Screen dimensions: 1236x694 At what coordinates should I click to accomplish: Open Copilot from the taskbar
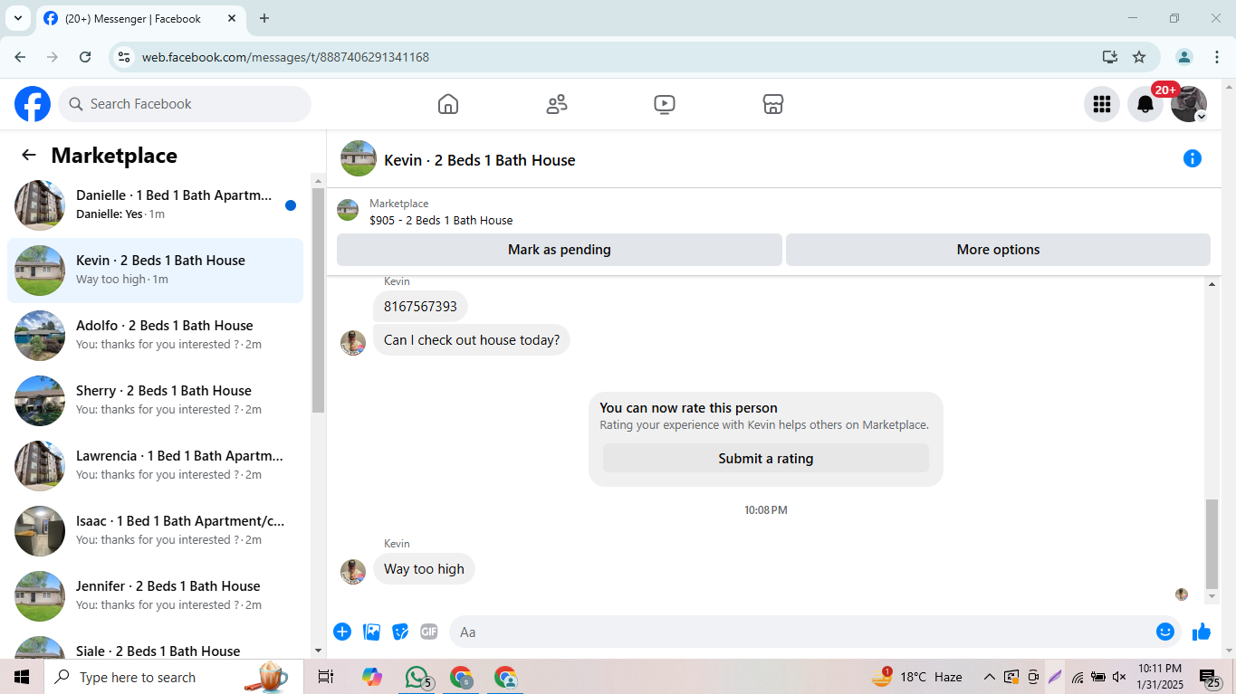(x=371, y=677)
